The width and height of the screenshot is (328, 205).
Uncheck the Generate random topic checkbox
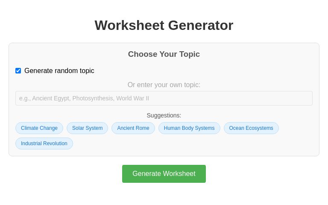(18, 71)
